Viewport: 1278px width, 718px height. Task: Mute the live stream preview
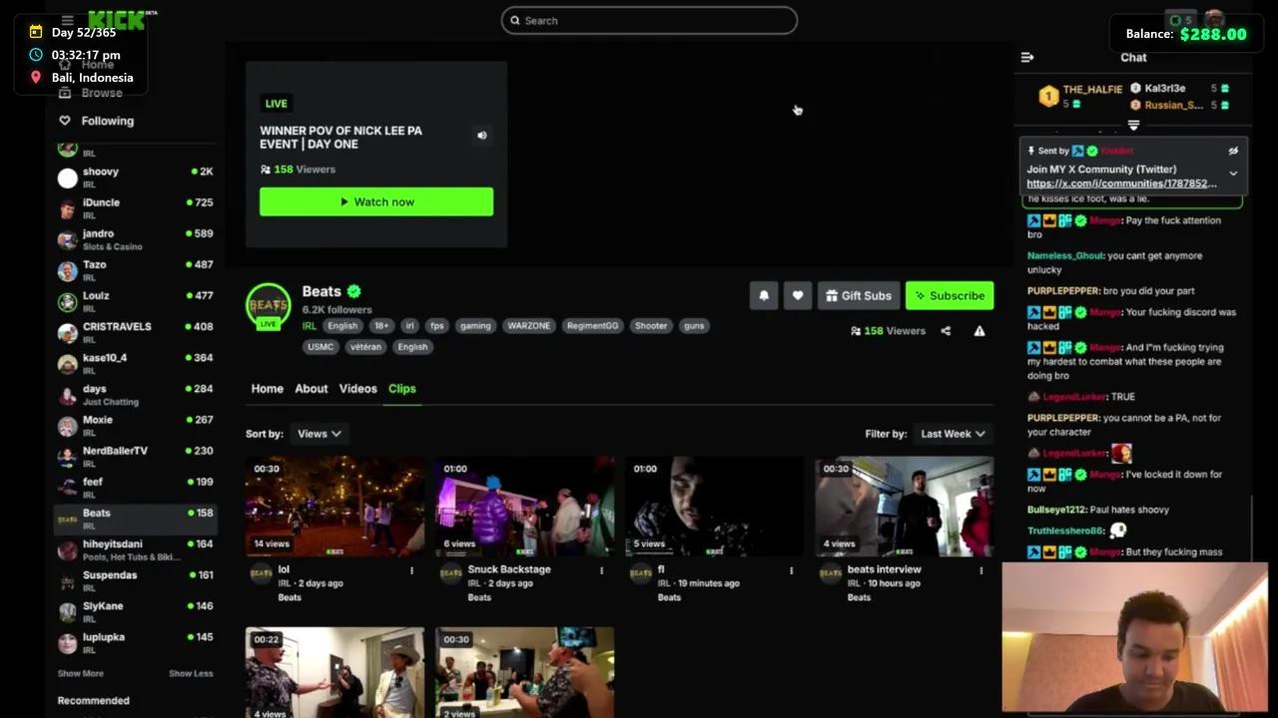482,136
